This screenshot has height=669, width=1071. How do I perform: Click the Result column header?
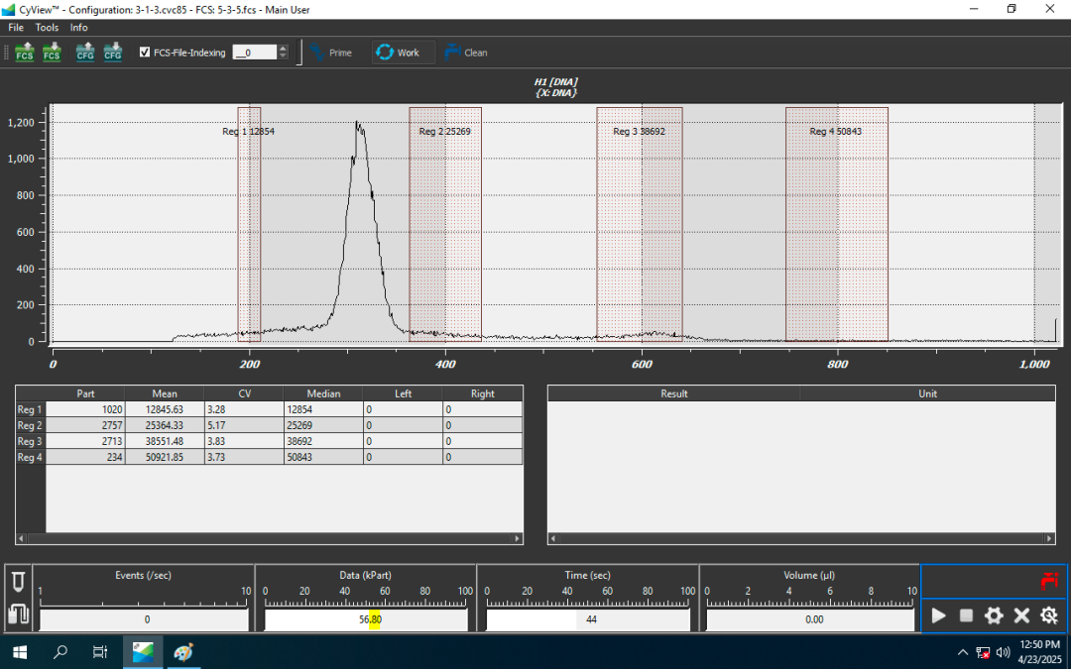click(x=673, y=393)
